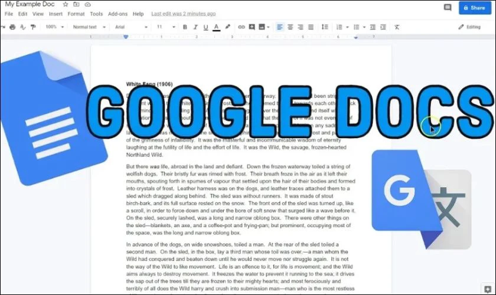Click the move to folder icon
The image size is (496, 295).
(x=76, y=5)
